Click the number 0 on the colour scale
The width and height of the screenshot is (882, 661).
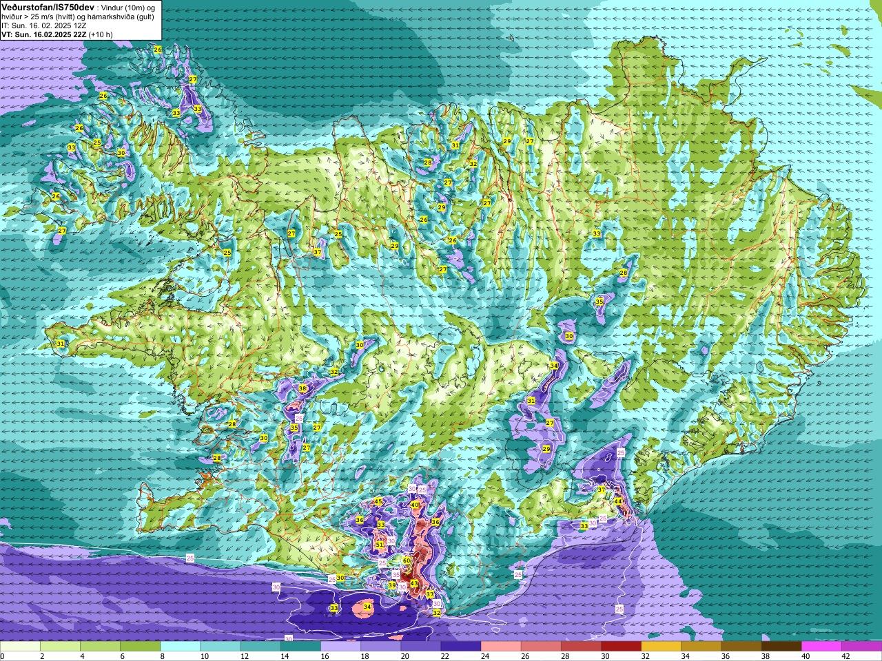coord(2,656)
